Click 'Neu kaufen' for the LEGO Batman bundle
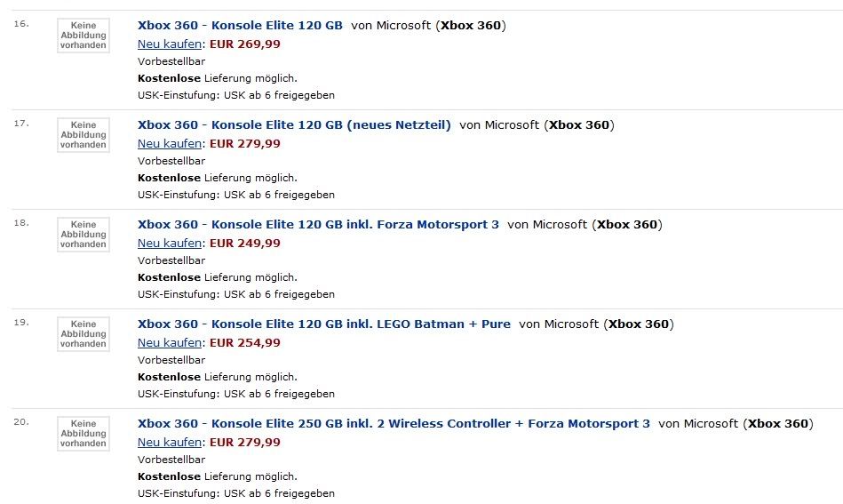The image size is (843, 504). pos(170,342)
